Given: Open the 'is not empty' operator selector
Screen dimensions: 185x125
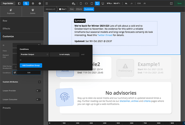Looking at the screenshot, I should pos(64,54).
